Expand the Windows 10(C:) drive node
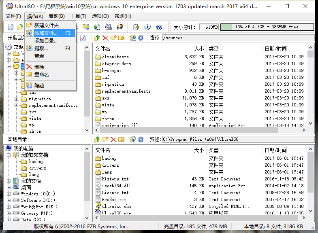Screen dimensions: 318x233 9,194
